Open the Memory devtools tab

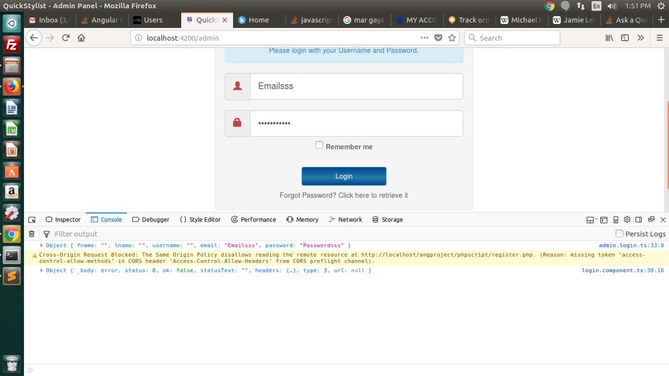(302, 220)
